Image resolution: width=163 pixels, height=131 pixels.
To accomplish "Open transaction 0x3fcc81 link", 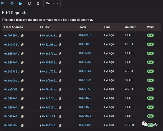I will tap(49, 116).
